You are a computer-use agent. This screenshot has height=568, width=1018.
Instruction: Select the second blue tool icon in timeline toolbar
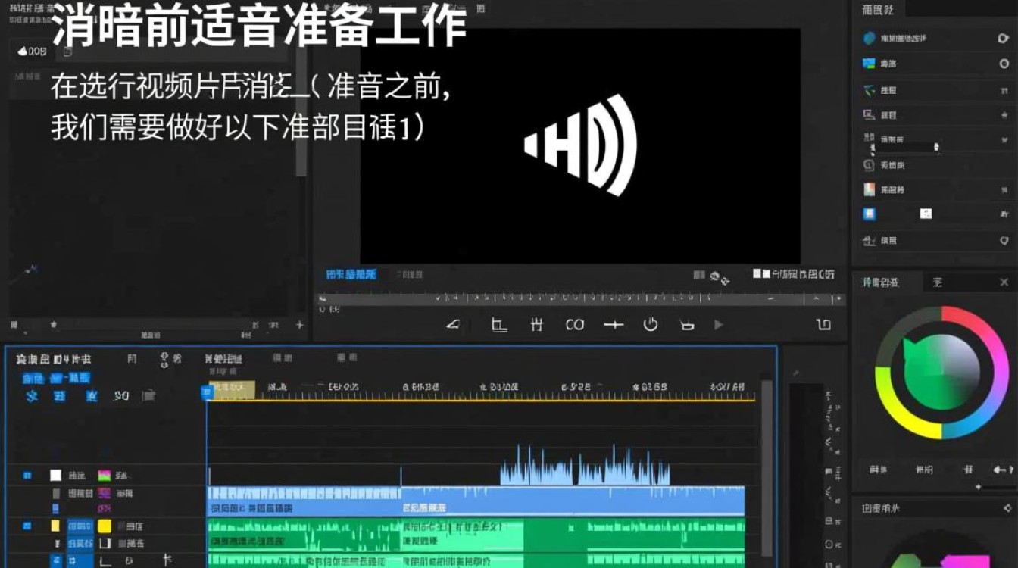60,396
